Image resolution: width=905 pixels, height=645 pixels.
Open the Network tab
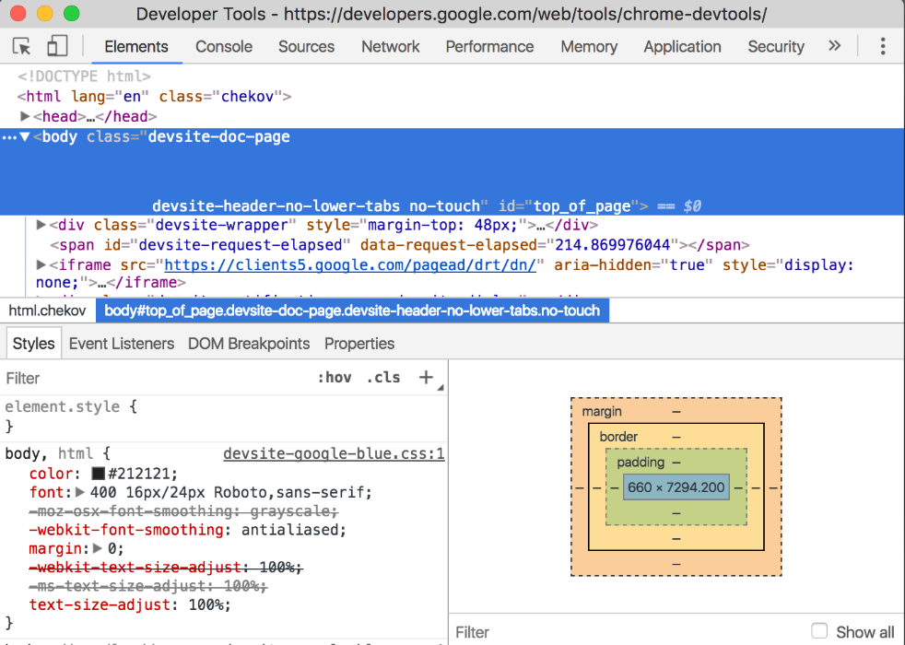click(391, 46)
